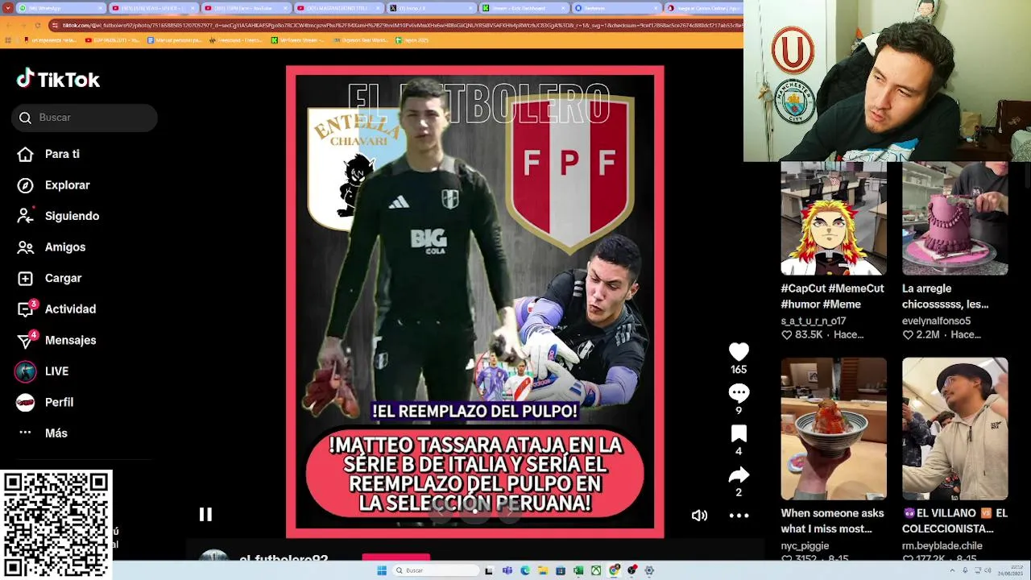The width and height of the screenshot is (1031, 580).
Task: Click the Explorar compass icon
Action: point(26,185)
